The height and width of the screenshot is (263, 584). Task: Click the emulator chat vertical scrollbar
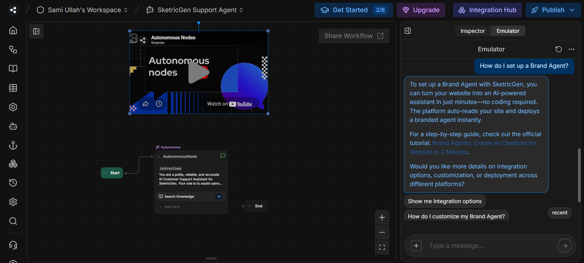pyautogui.click(x=579, y=175)
